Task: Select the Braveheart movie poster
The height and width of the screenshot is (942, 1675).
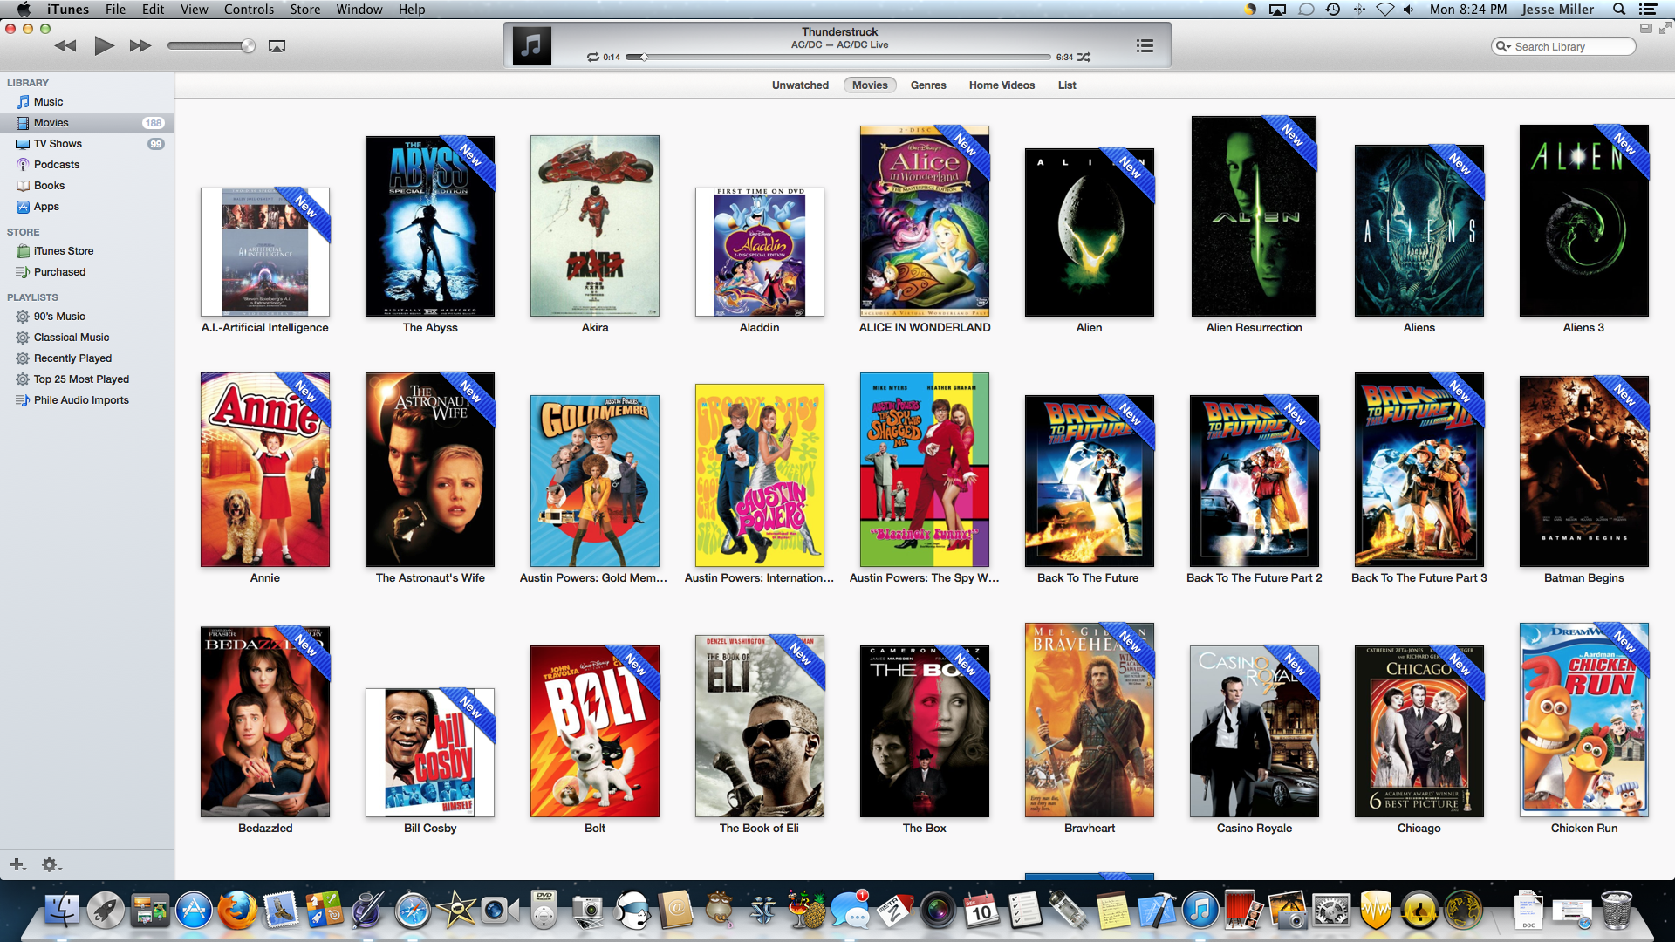Action: [x=1090, y=720]
